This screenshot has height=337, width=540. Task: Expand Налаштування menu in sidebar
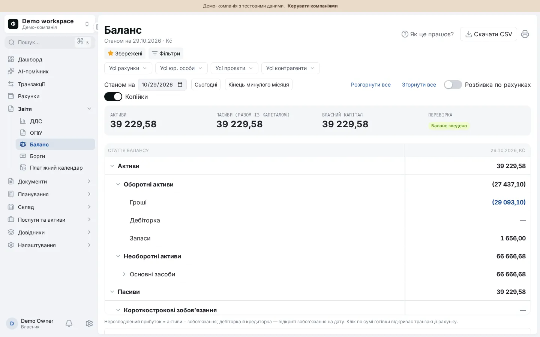coord(50,245)
